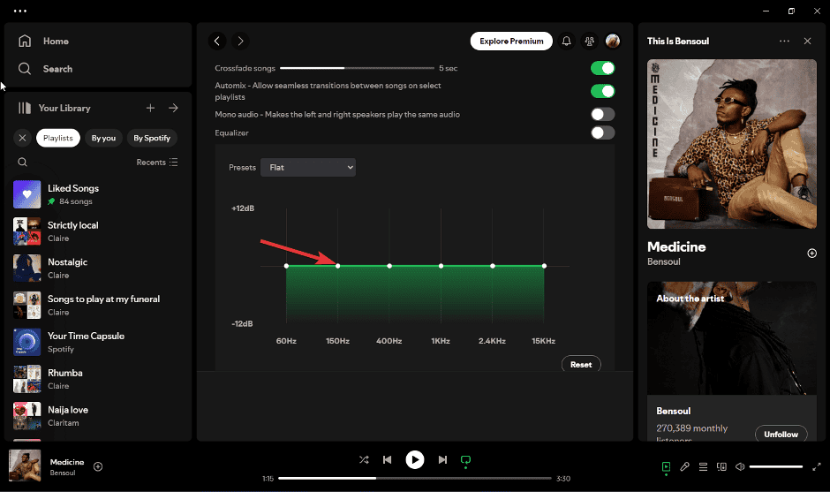Close the Now Playing view panel

(807, 41)
